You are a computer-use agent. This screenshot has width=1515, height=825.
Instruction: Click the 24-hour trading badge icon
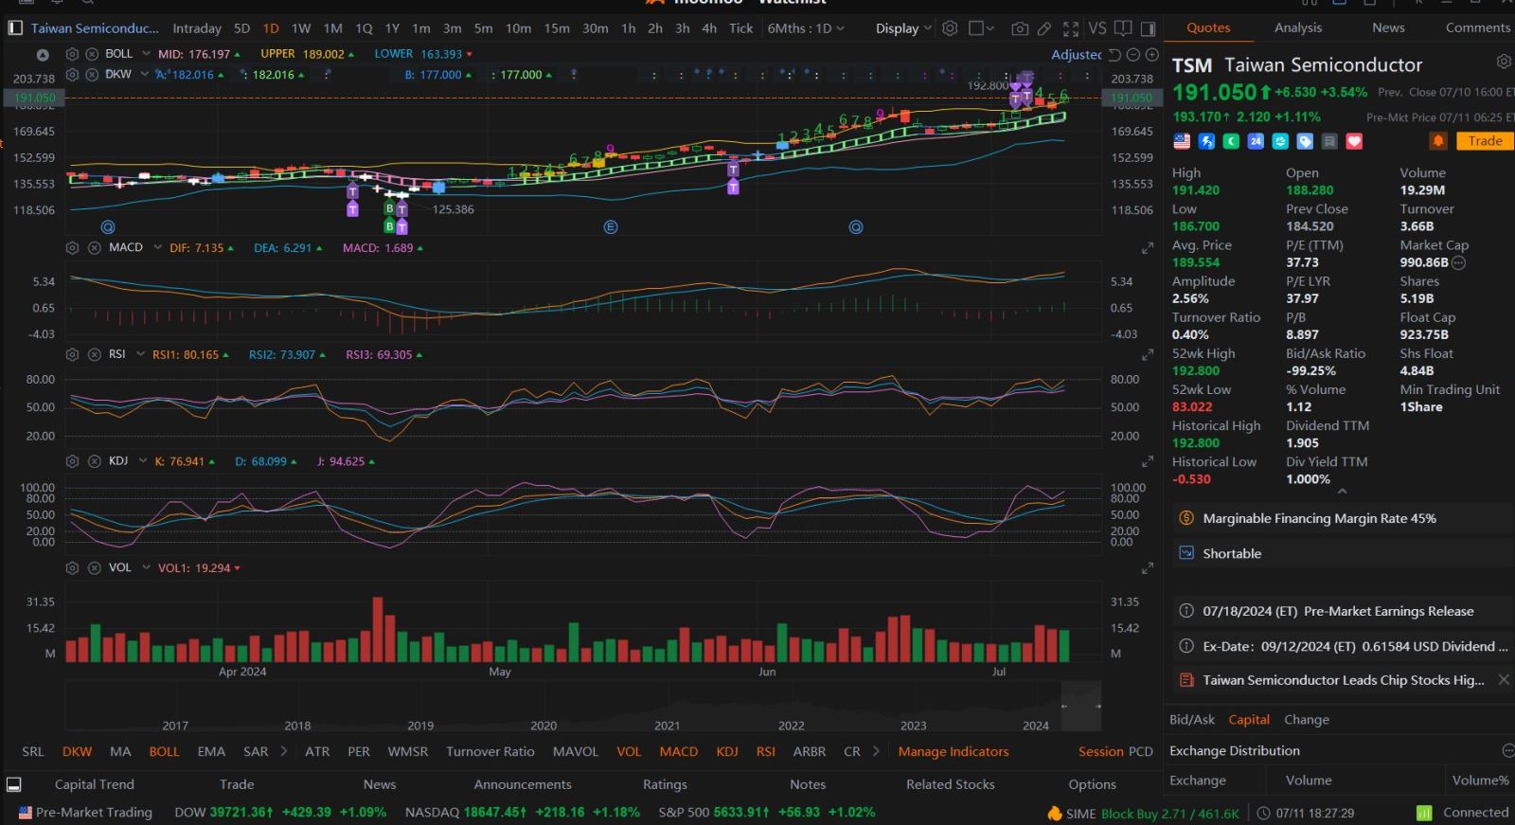(x=1256, y=141)
